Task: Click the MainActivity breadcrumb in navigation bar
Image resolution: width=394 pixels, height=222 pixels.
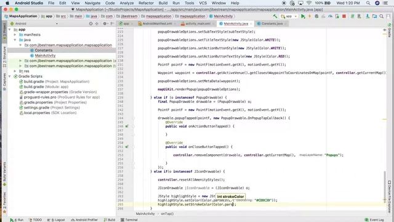Action: click(221, 16)
